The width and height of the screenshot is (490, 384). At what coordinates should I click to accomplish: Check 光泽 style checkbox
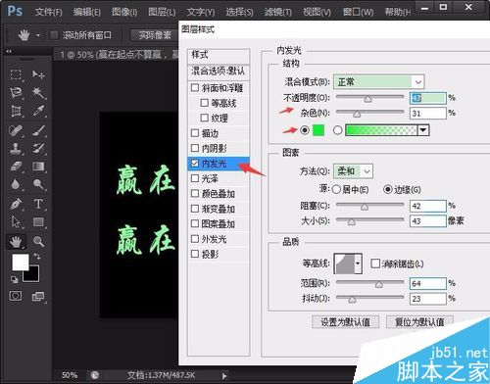tap(195, 178)
